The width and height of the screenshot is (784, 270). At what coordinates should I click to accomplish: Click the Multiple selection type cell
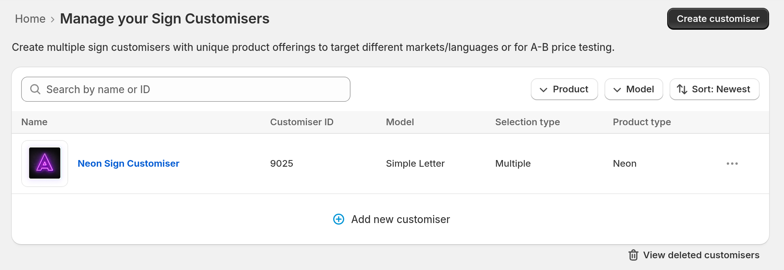pos(513,164)
